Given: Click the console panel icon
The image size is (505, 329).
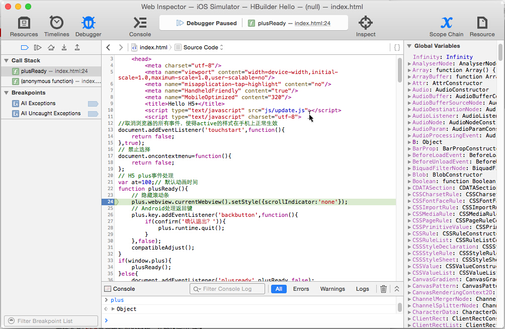Looking at the screenshot, I should pos(108,289).
